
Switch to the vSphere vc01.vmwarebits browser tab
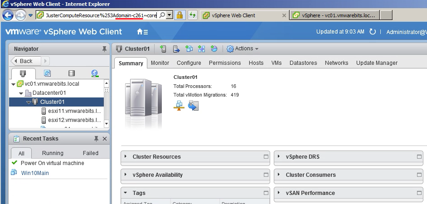(x=335, y=15)
